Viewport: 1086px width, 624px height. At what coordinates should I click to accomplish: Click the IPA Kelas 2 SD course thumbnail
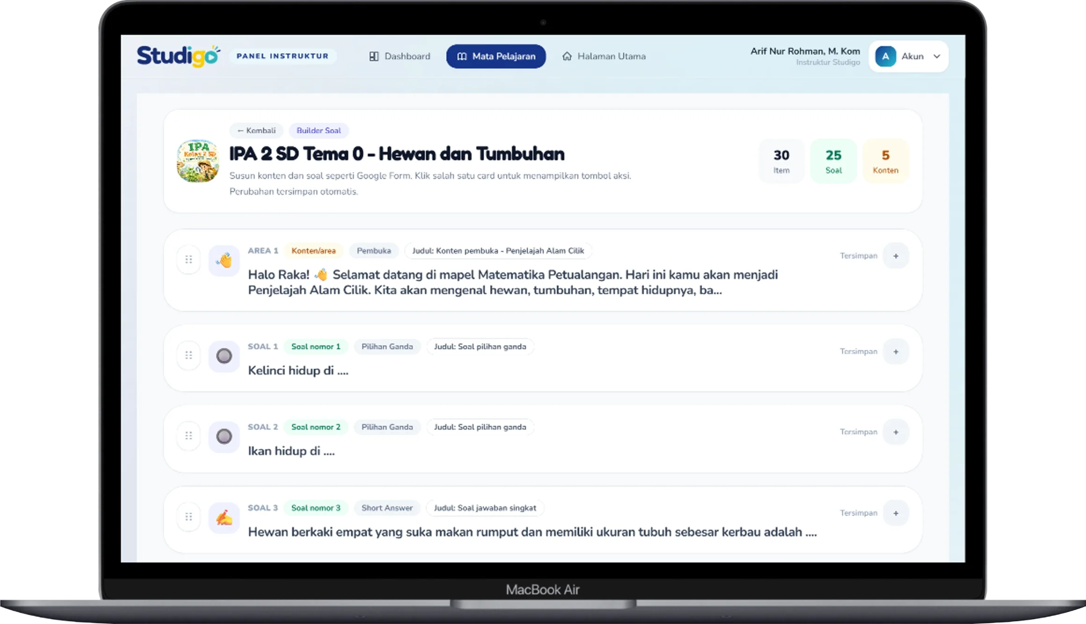click(198, 160)
